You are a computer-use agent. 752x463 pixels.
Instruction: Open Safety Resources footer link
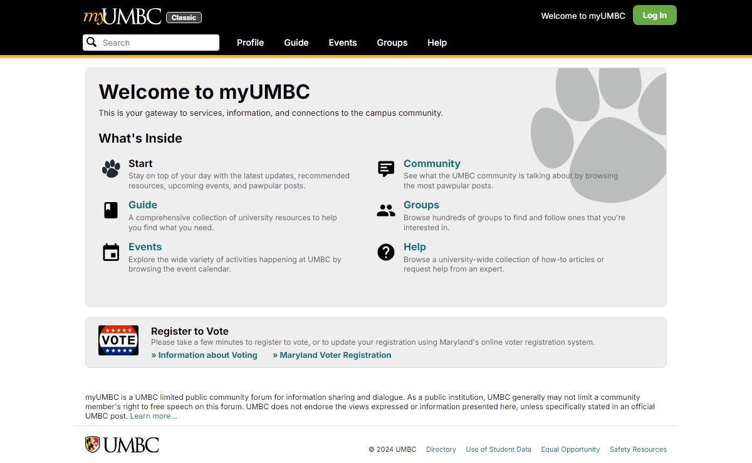pyautogui.click(x=638, y=449)
